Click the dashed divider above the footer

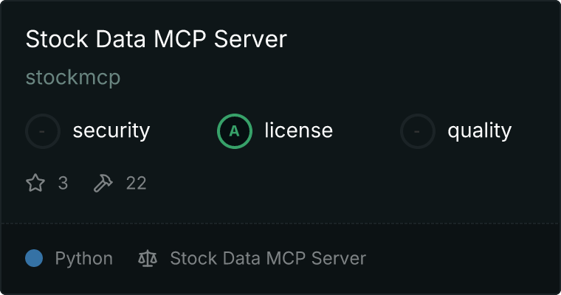pos(280,223)
